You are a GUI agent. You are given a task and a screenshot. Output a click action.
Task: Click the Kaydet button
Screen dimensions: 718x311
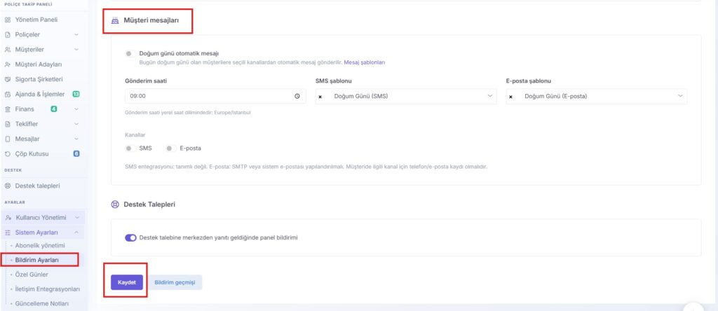click(x=127, y=283)
